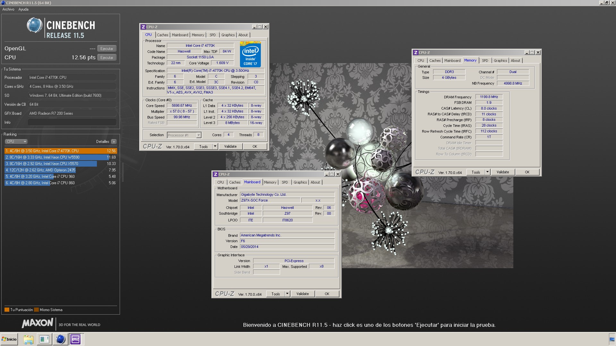The image size is (616, 346).
Task: Select ranking row Core i7 CPU 960
Action: [x=61, y=177]
